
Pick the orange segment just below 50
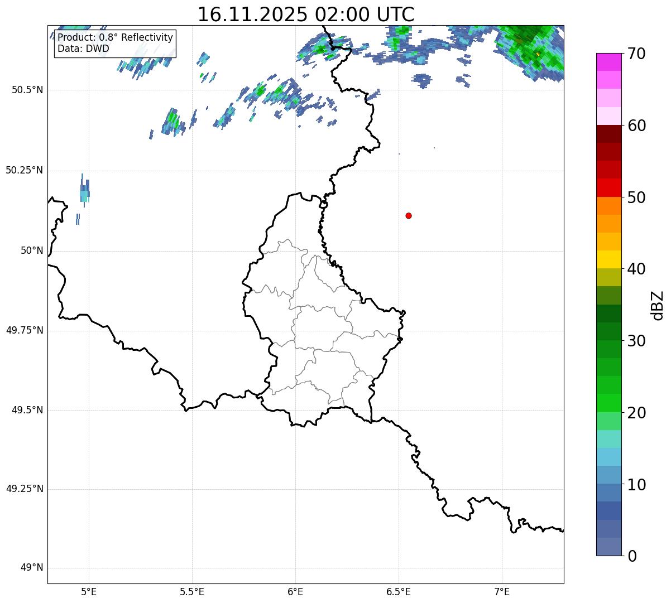click(x=608, y=206)
